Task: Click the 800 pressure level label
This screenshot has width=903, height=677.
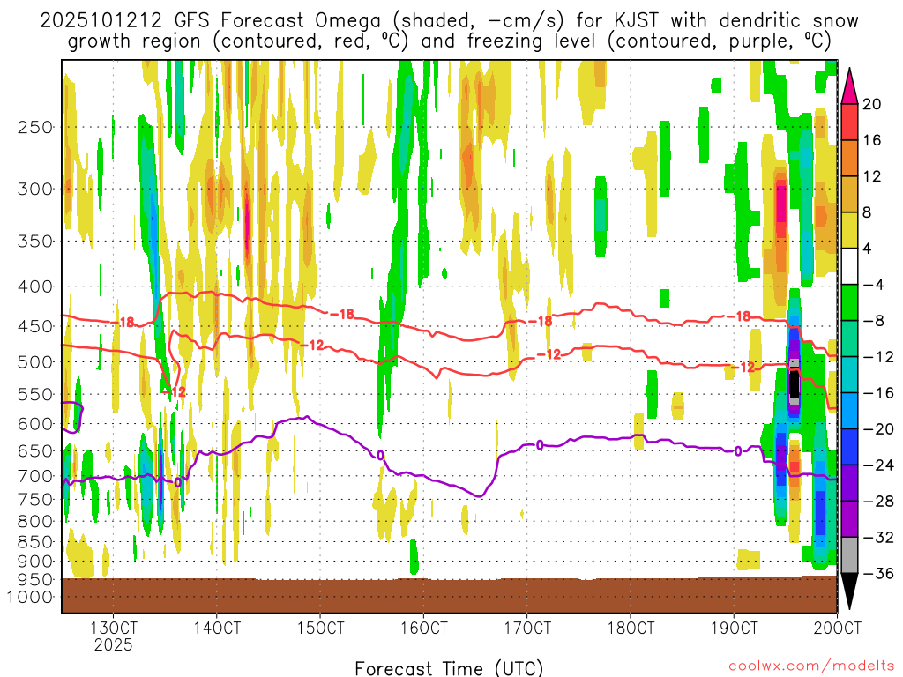Action: tap(35, 521)
